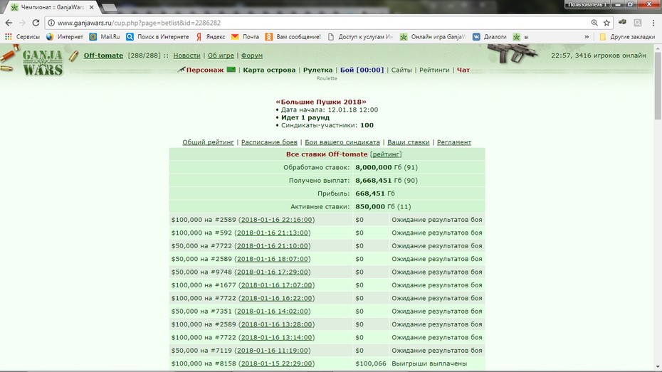662x372 pixels.
Task: Open the Онлайн игра GanjaWars bookmark
Action: pyautogui.click(x=433, y=37)
